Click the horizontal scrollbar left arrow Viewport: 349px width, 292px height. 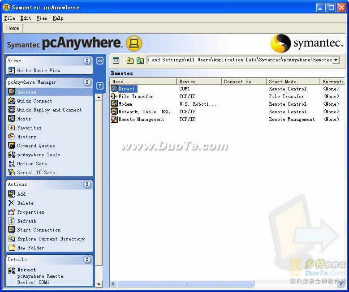click(113, 284)
